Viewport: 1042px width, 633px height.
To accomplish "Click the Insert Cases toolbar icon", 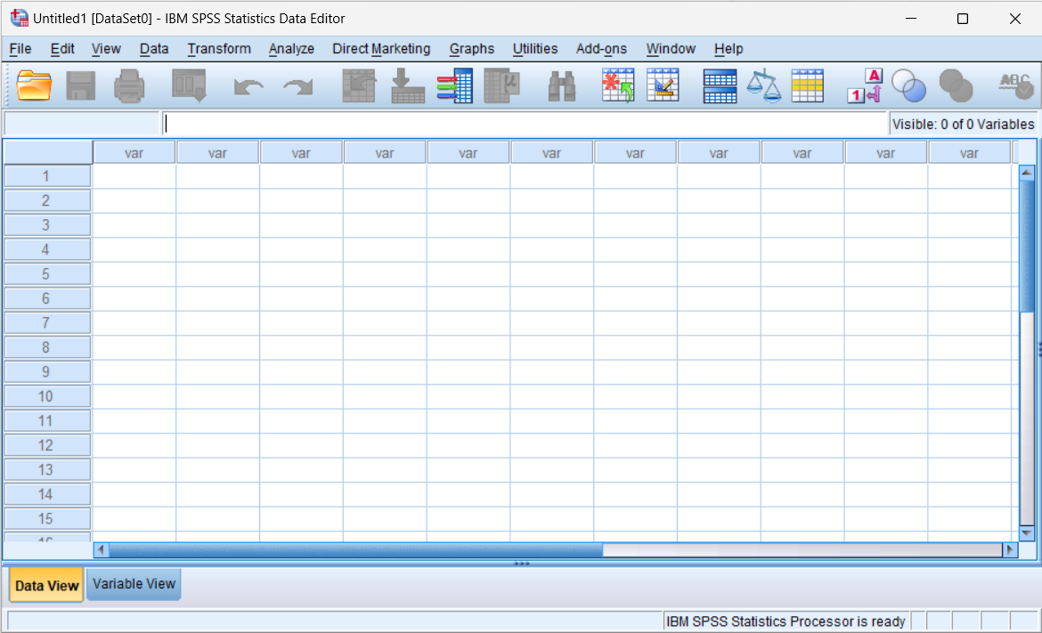I will (x=618, y=85).
